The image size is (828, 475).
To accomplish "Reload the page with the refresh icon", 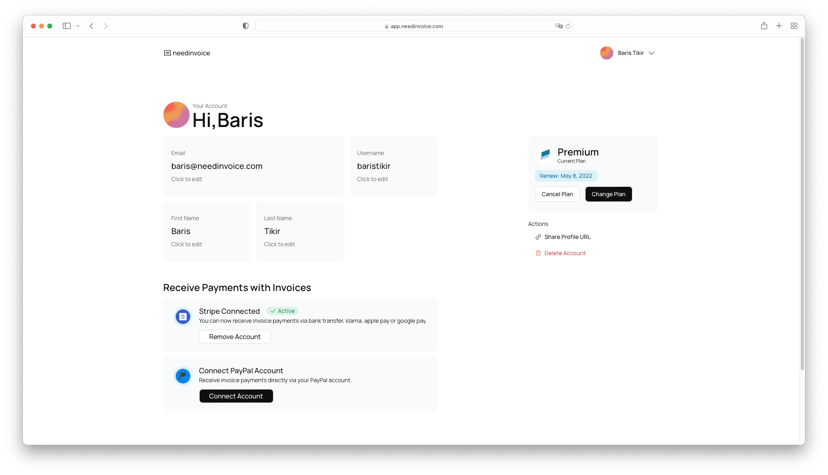I will coord(568,26).
